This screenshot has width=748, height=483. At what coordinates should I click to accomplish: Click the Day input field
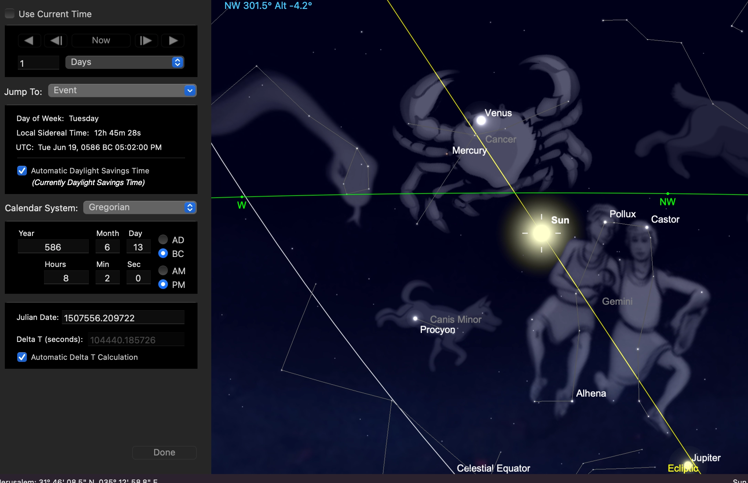[x=138, y=247]
